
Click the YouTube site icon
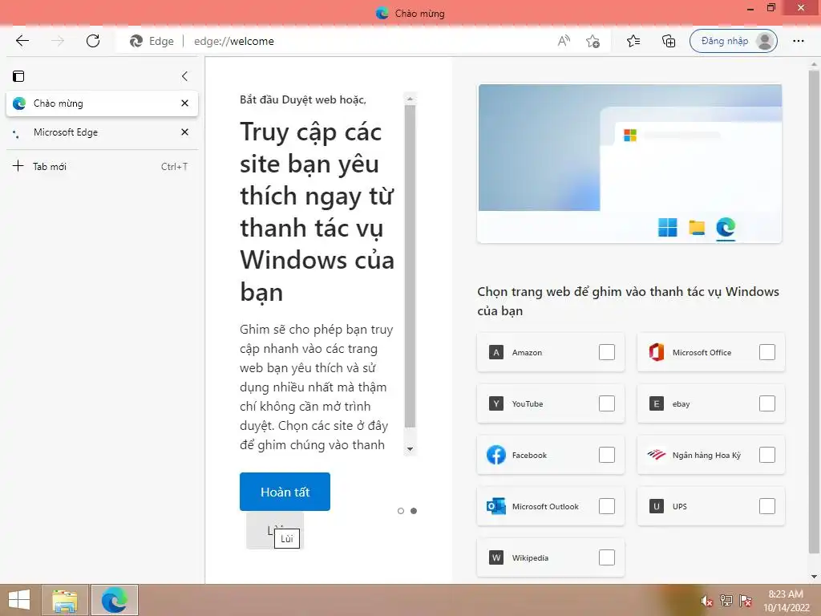(495, 403)
